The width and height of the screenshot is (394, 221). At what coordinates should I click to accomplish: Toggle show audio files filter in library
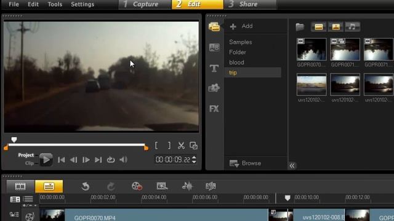click(x=352, y=26)
